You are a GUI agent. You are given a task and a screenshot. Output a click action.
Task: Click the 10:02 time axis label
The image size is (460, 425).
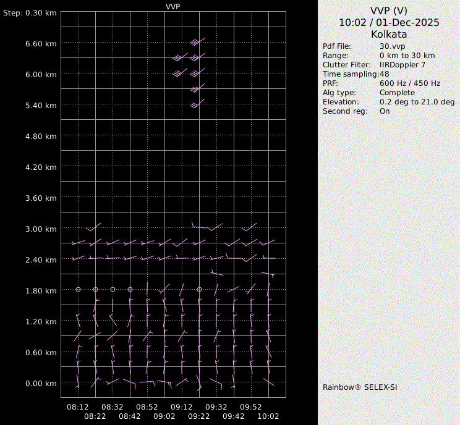click(x=268, y=417)
